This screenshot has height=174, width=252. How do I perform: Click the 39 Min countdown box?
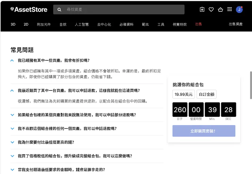tap(212, 110)
